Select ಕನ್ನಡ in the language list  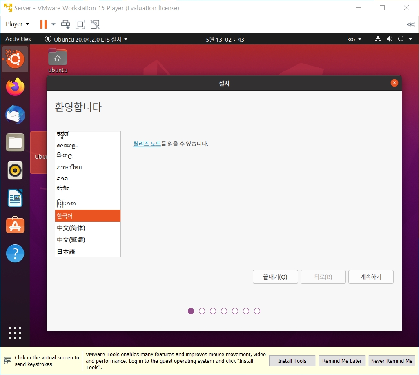[88, 134]
